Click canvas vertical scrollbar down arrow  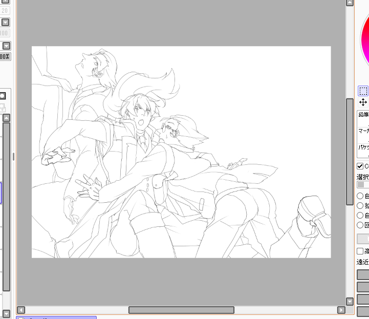point(350,302)
